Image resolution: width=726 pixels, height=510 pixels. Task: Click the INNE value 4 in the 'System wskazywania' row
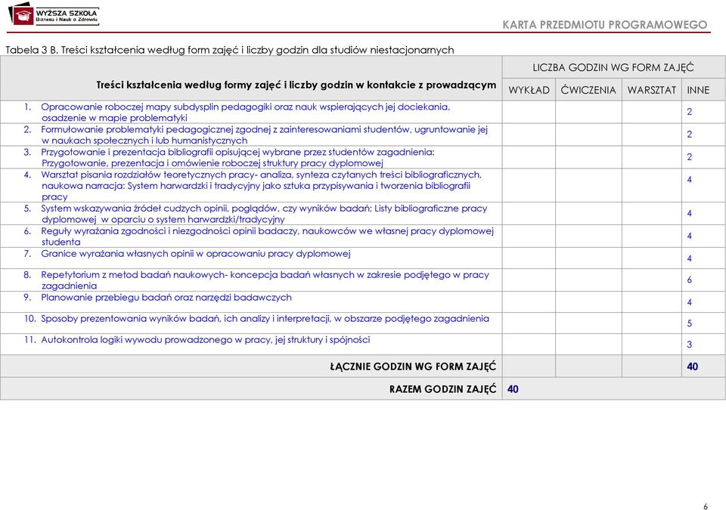pyautogui.click(x=690, y=214)
